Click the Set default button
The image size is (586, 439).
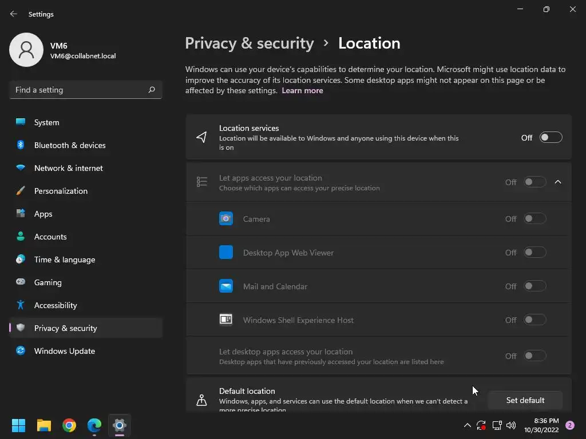click(x=525, y=400)
